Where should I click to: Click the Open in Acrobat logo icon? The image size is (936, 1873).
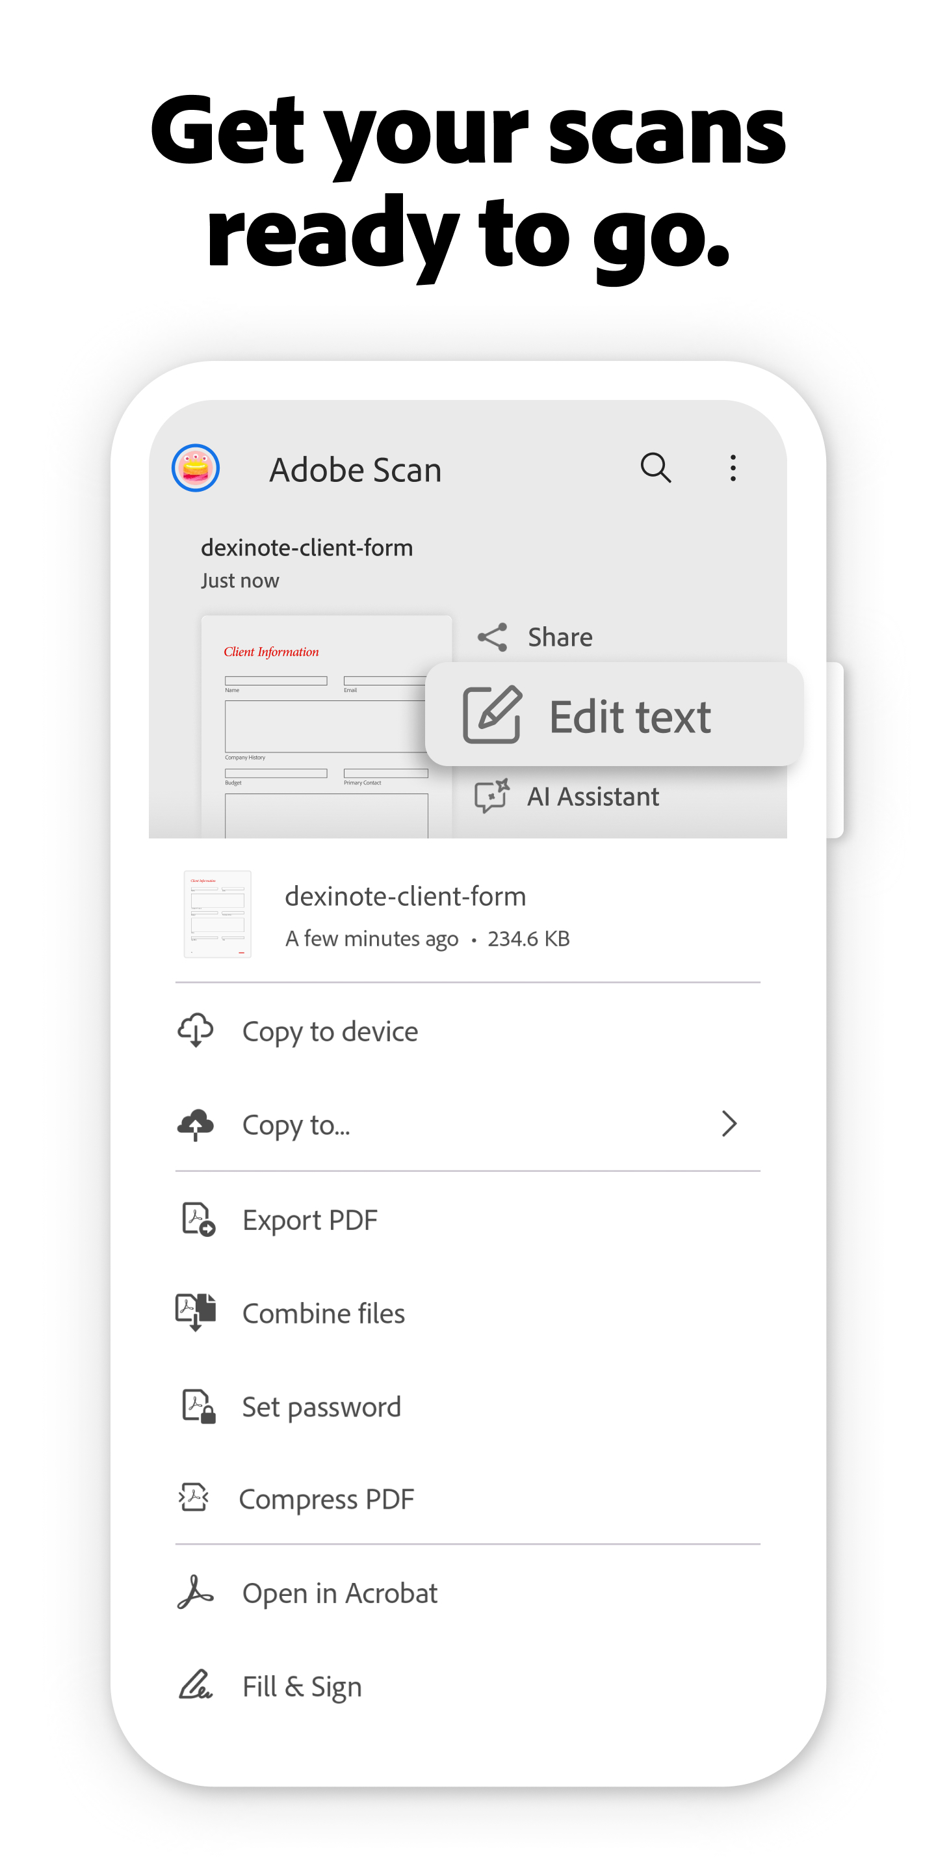(196, 1591)
